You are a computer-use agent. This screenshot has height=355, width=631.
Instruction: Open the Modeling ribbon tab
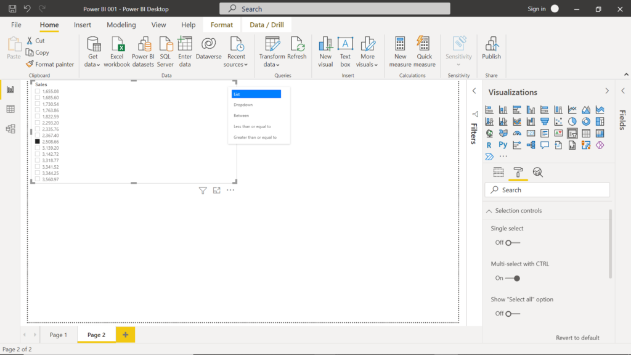pyautogui.click(x=121, y=25)
